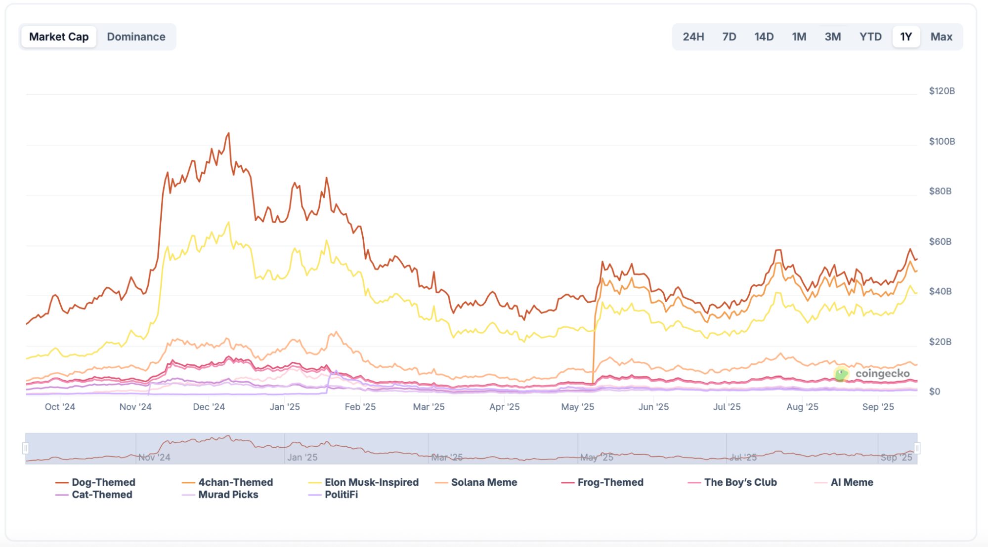Click the left range navigator handle
Viewport: 988px width, 547px height.
click(26, 448)
